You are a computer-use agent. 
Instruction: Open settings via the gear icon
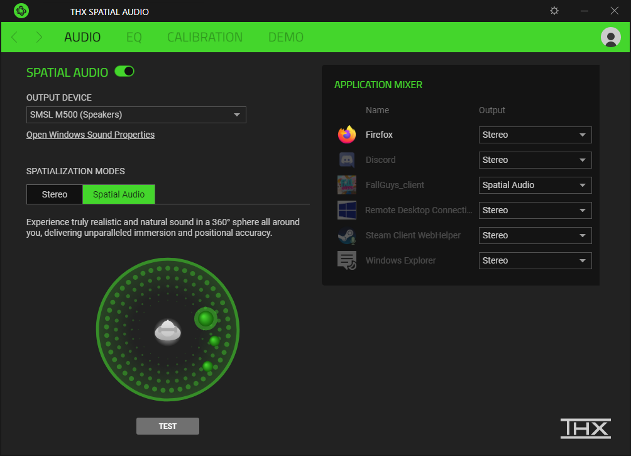[554, 11]
